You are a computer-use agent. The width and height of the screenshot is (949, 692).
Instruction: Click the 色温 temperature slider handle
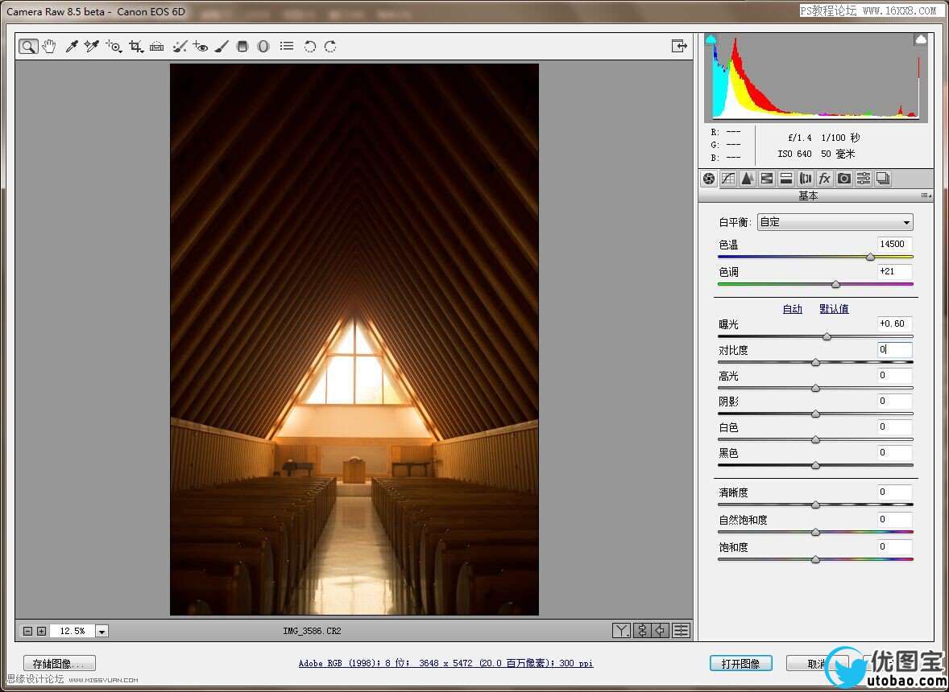pos(870,257)
